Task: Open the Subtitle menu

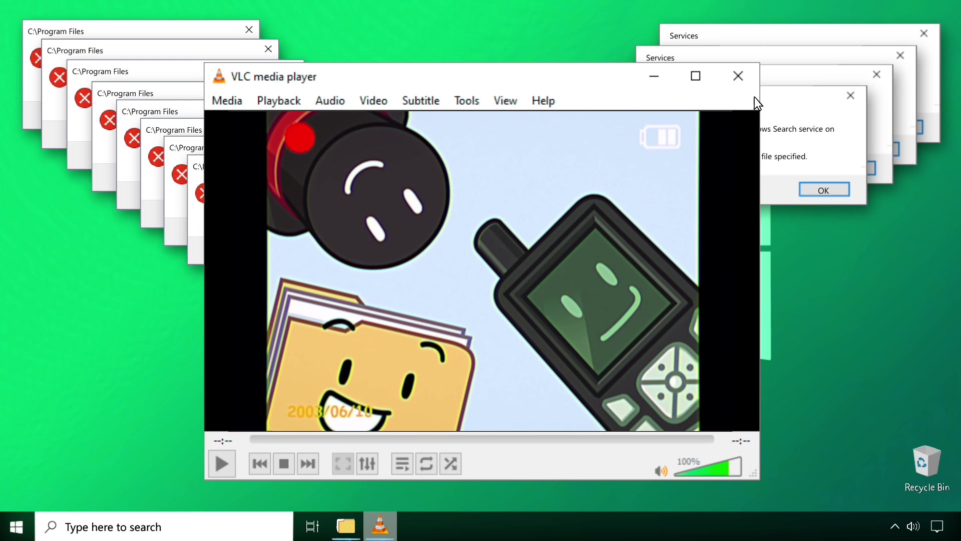Action: click(421, 101)
